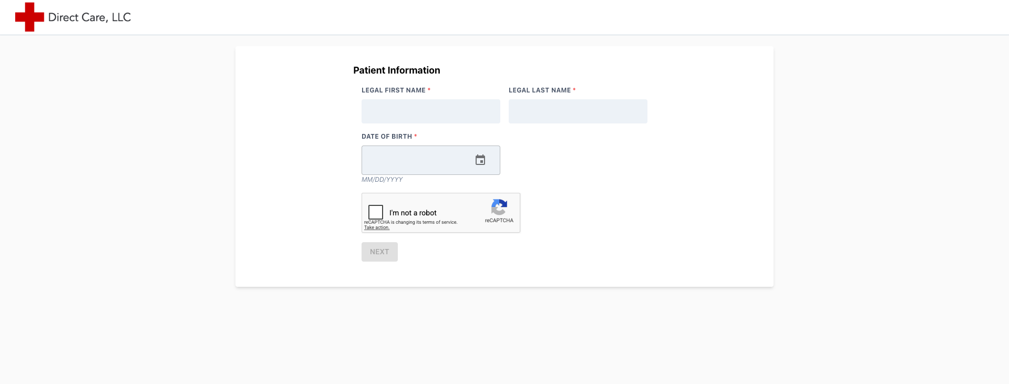Click the asterisk beside LEGAL LAST NAME
The height and width of the screenshot is (384, 1009).
tap(574, 90)
